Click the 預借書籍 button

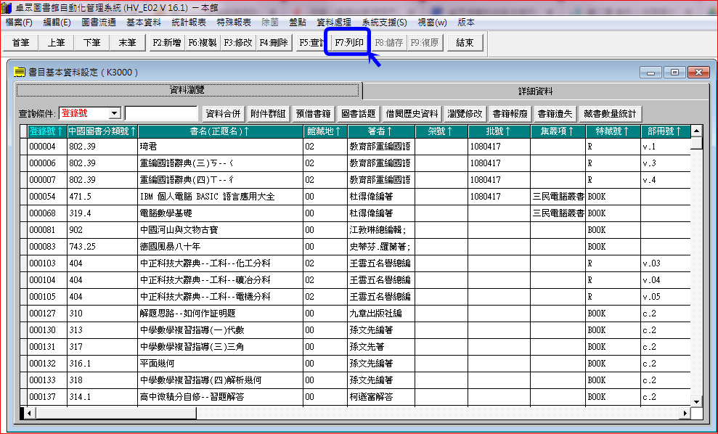[313, 113]
